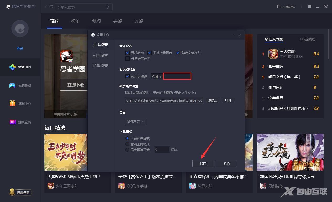
Task: Click the back navigation arrow
Action: point(46,7)
